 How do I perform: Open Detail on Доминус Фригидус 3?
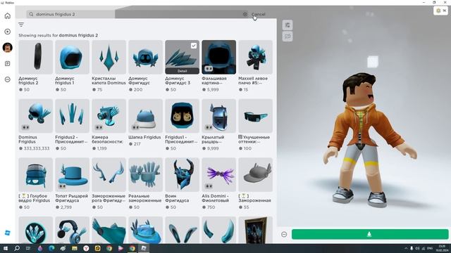pyautogui.click(x=182, y=71)
